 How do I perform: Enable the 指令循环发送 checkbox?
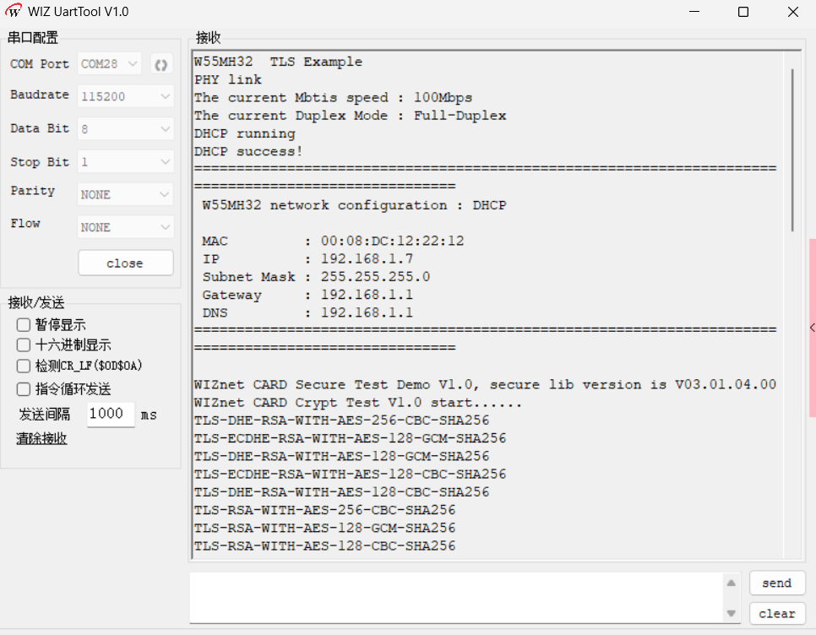pos(24,389)
